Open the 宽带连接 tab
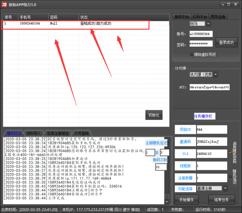 (218, 17)
